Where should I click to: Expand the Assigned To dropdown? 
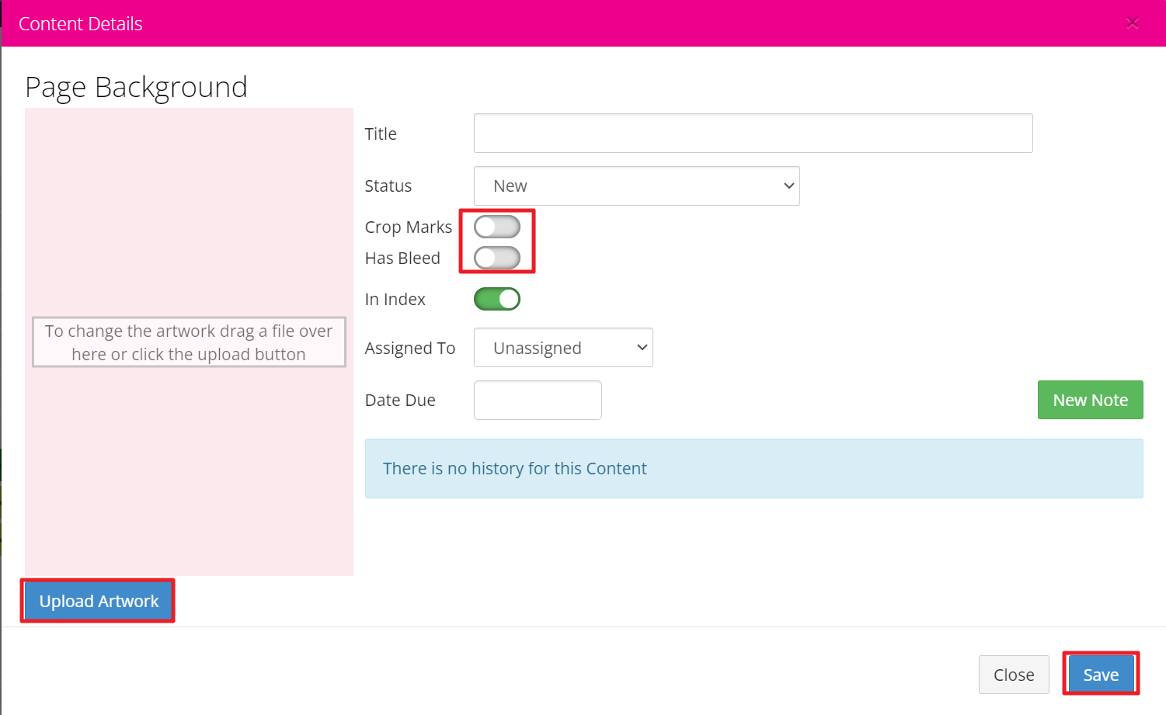pyautogui.click(x=563, y=348)
